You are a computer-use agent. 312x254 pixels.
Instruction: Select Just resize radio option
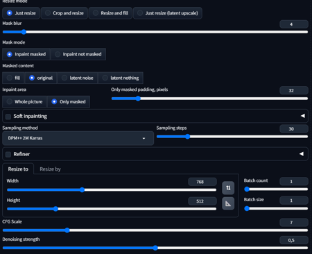tap(21, 13)
